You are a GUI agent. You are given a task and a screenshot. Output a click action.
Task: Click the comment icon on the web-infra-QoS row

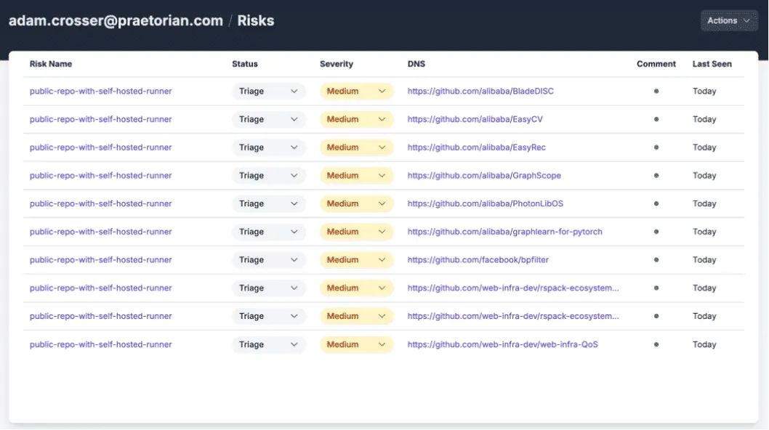(656, 344)
